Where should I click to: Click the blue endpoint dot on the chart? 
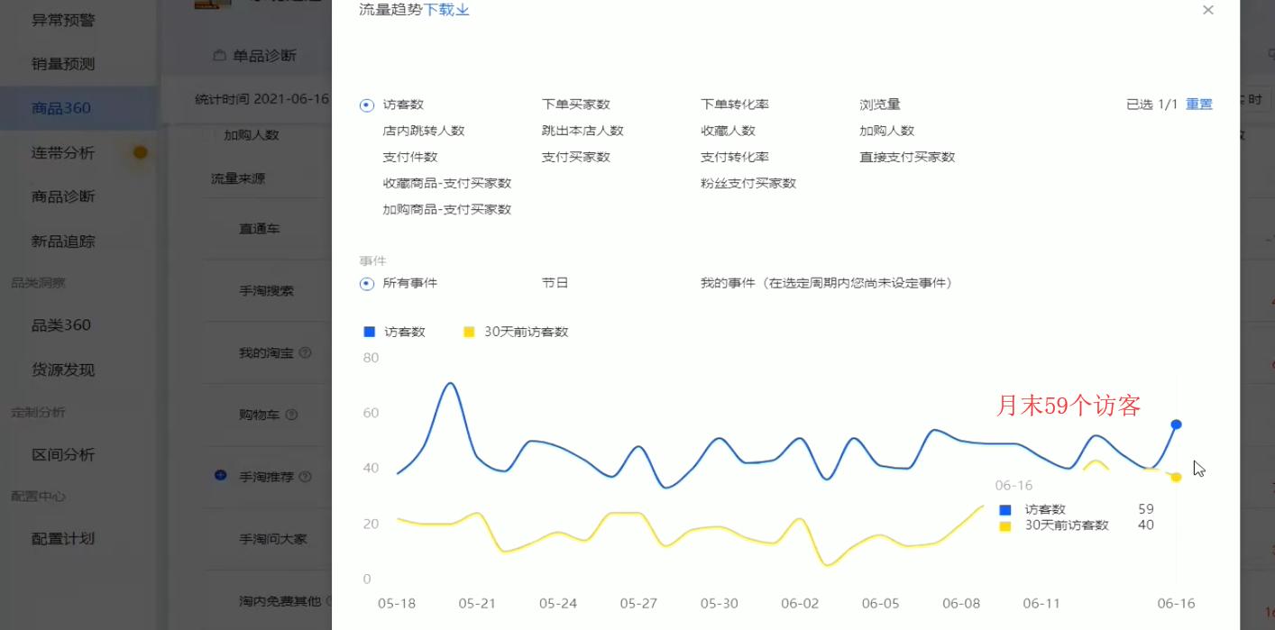click(x=1175, y=424)
